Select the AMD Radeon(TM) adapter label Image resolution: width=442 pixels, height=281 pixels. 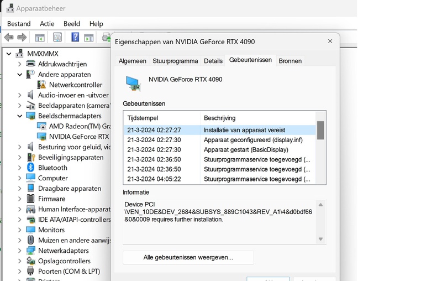pos(80,126)
